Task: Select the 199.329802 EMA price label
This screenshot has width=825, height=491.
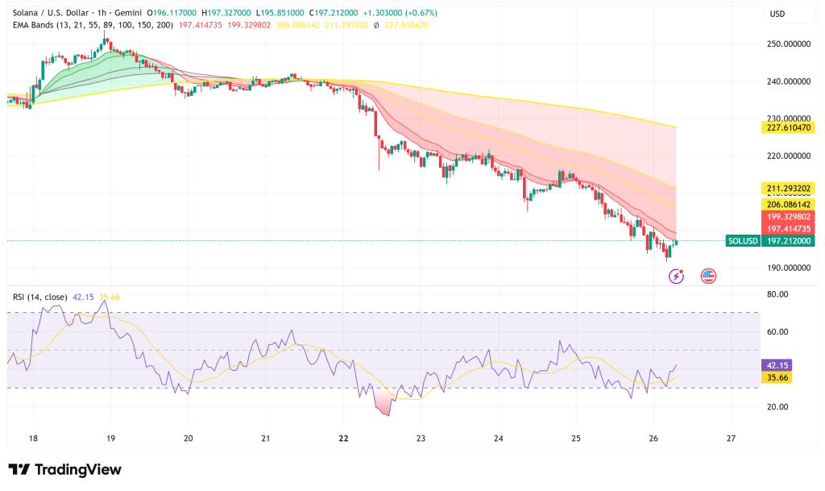Action: point(788,217)
